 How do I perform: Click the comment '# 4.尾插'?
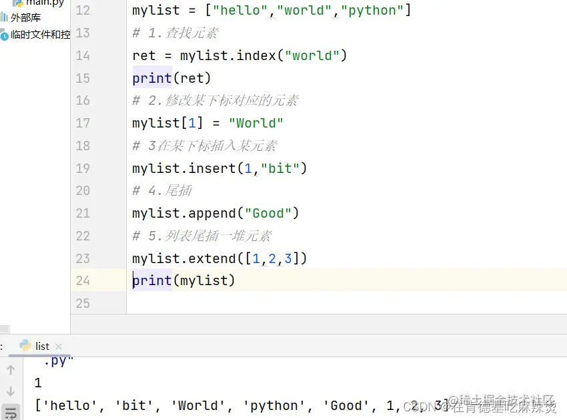[162, 190]
